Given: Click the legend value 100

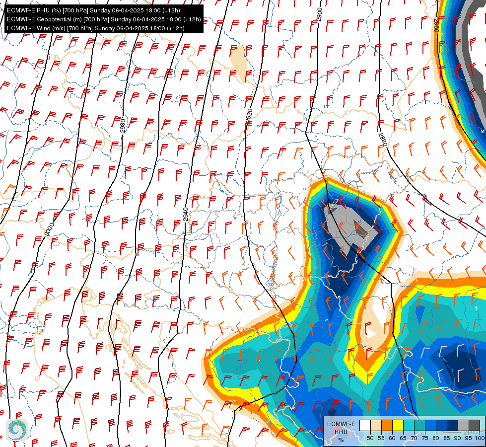Looking at the screenshot, I should (x=480, y=438).
